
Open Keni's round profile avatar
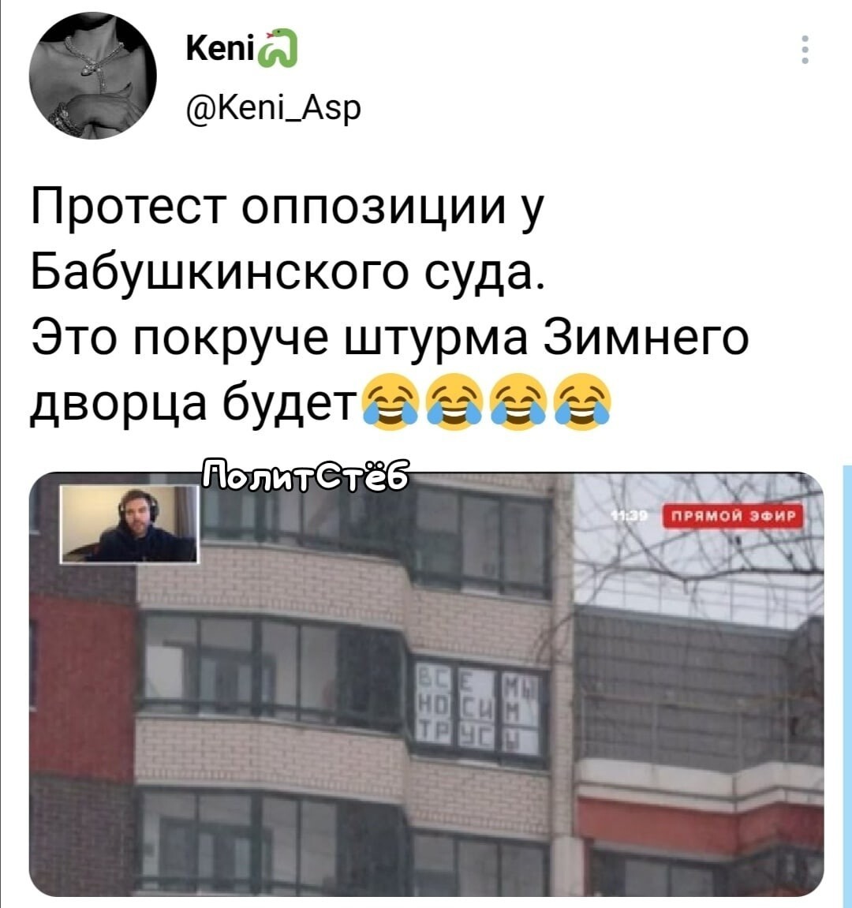click(x=93, y=75)
